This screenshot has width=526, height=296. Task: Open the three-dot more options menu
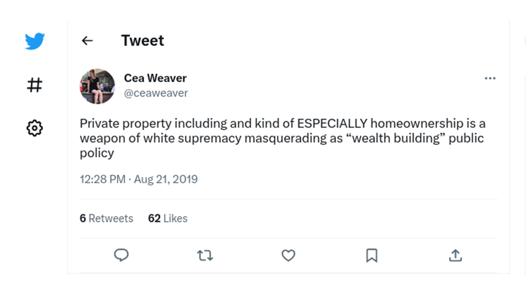[x=490, y=78]
